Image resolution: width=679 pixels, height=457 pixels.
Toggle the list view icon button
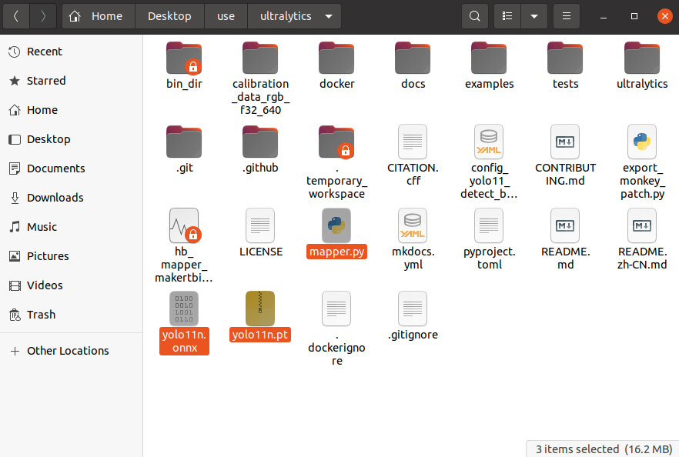507,16
